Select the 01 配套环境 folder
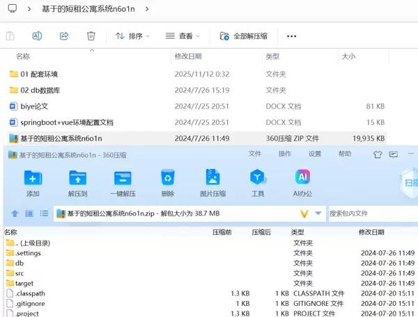Image resolution: width=418 pixels, height=317 pixels. 39,74
